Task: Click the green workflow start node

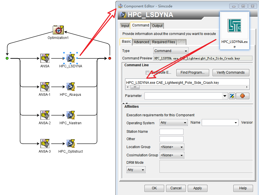Action: pyautogui.click(x=7, y=58)
